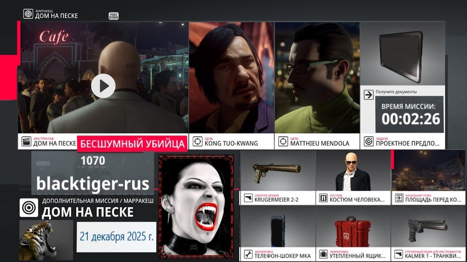The width and height of the screenshot is (467, 262).
Task: Click the arrow icon next to Получите документы
Action: point(369,95)
